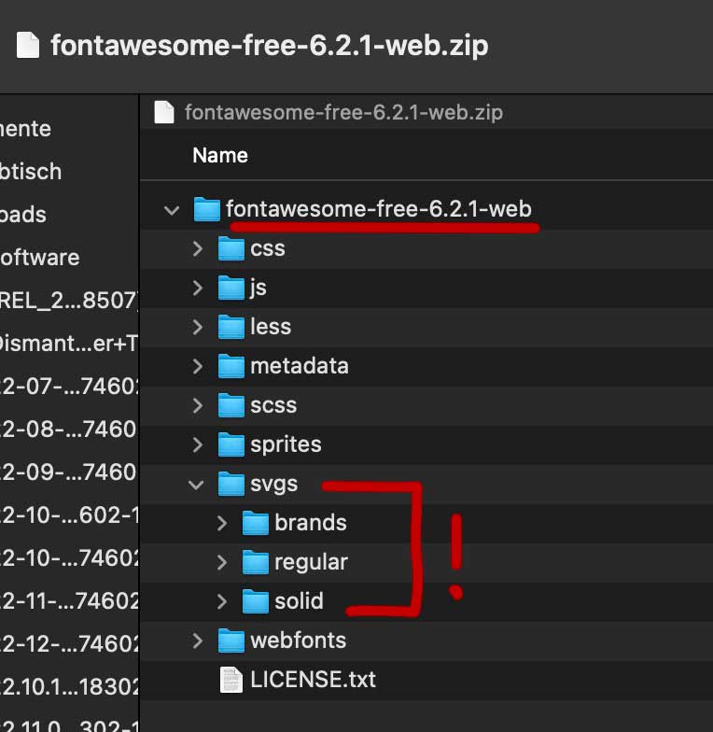The image size is (713, 732).
Task: Click the brands folder icon
Action: [x=256, y=523]
